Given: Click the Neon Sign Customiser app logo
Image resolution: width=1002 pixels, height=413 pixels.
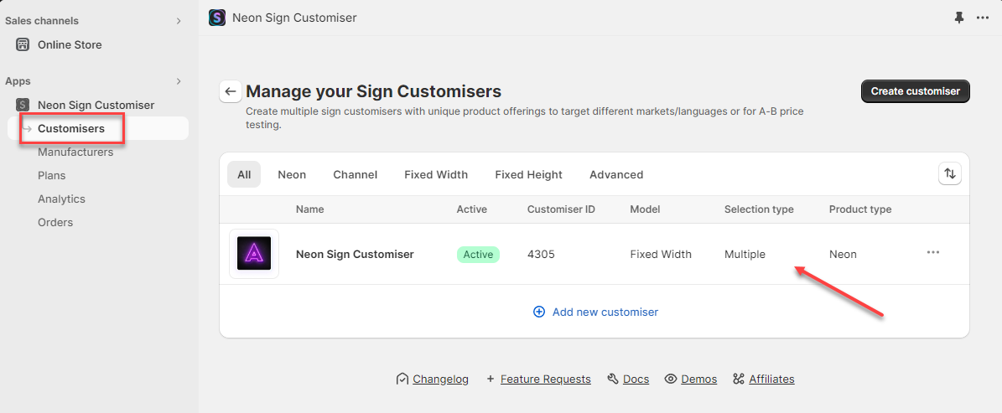Looking at the screenshot, I should (217, 18).
